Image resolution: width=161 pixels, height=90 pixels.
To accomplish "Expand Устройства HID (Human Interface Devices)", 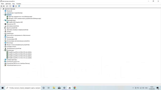I will [x=3, y=63].
